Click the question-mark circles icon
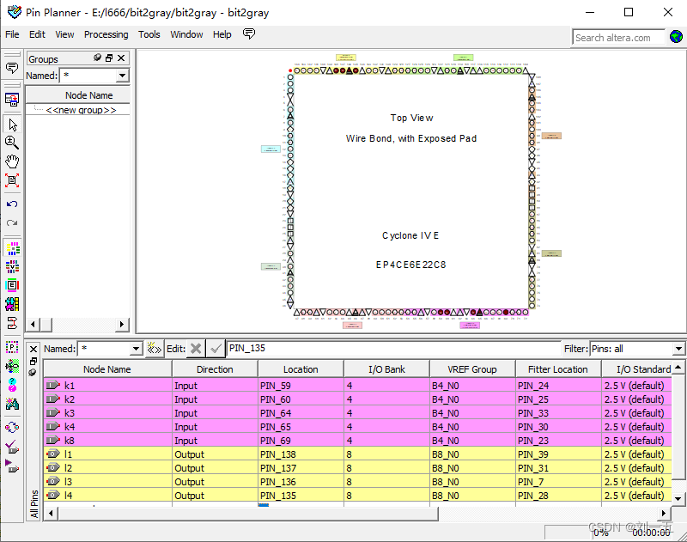The height and width of the screenshot is (542, 687). (12, 385)
